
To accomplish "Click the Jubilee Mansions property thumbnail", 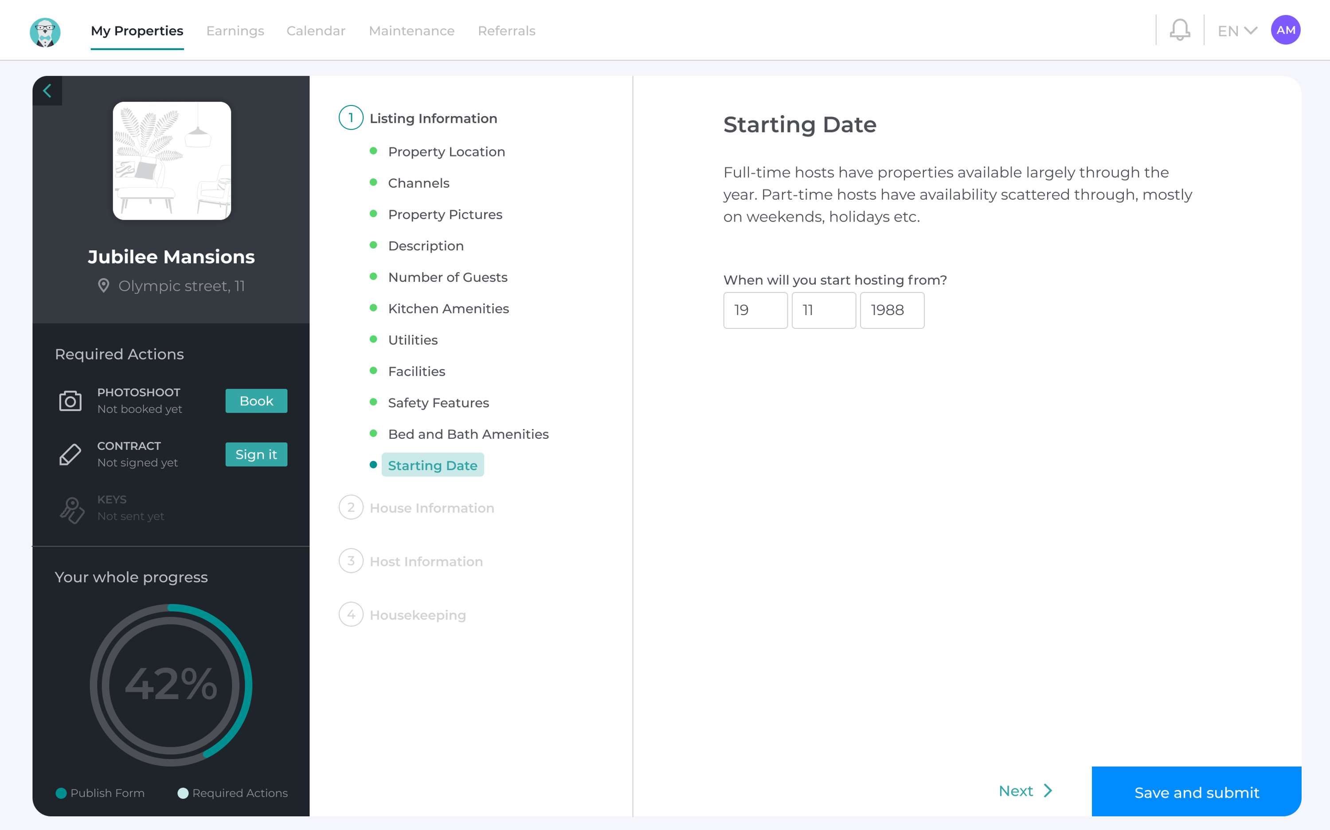I will tap(172, 161).
